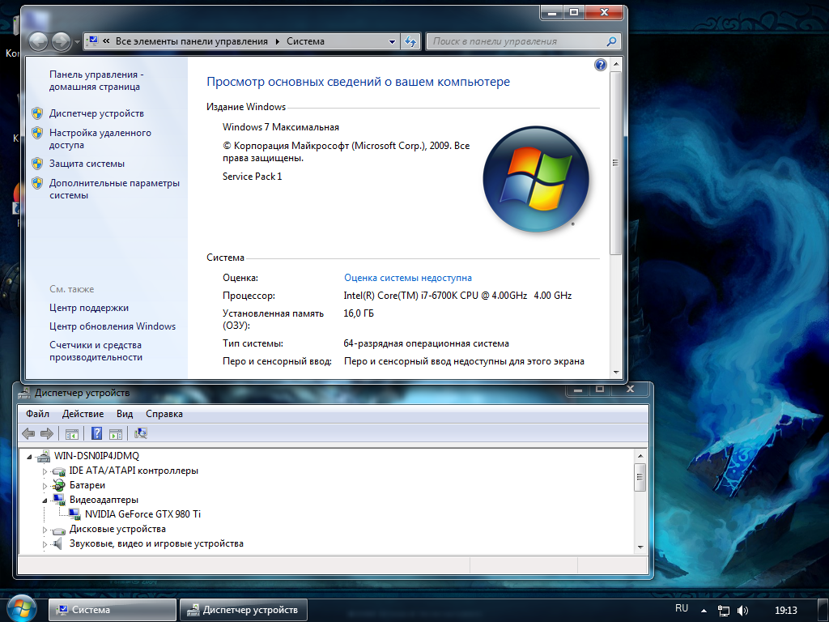The height and width of the screenshot is (622, 829).
Task: Show hidden tray icons arrow
Action: point(704,611)
